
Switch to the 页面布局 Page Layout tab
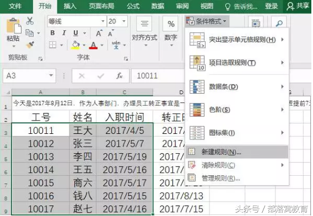[101, 6]
